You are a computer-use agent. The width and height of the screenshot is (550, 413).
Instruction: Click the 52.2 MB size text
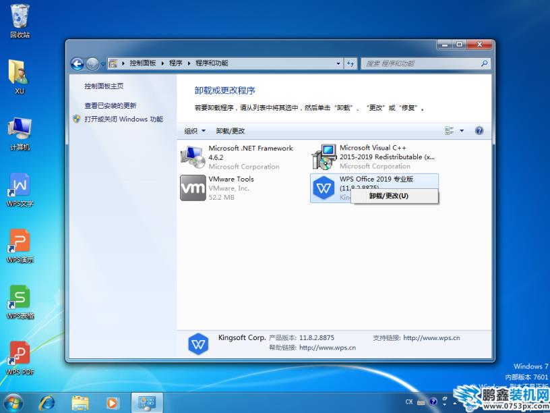(221, 197)
